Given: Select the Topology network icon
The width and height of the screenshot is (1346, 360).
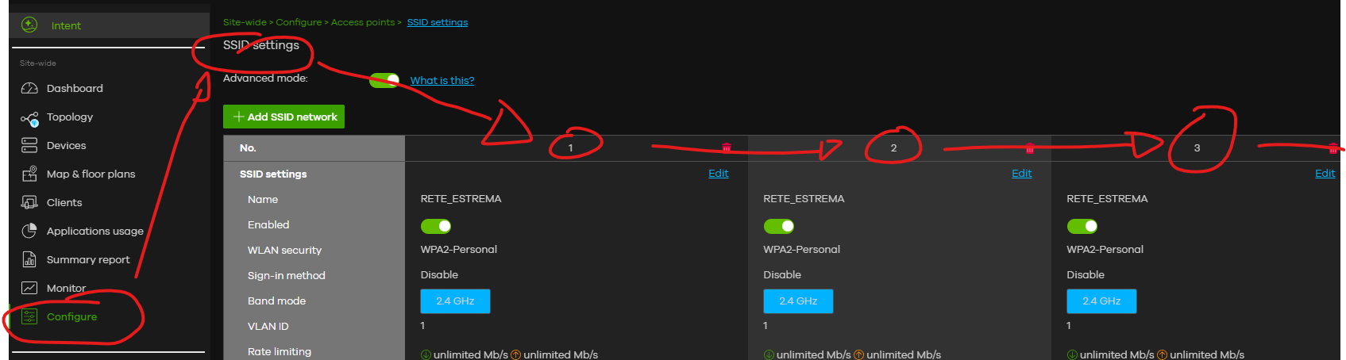Looking at the screenshot, I should click(x=29, y=118).
